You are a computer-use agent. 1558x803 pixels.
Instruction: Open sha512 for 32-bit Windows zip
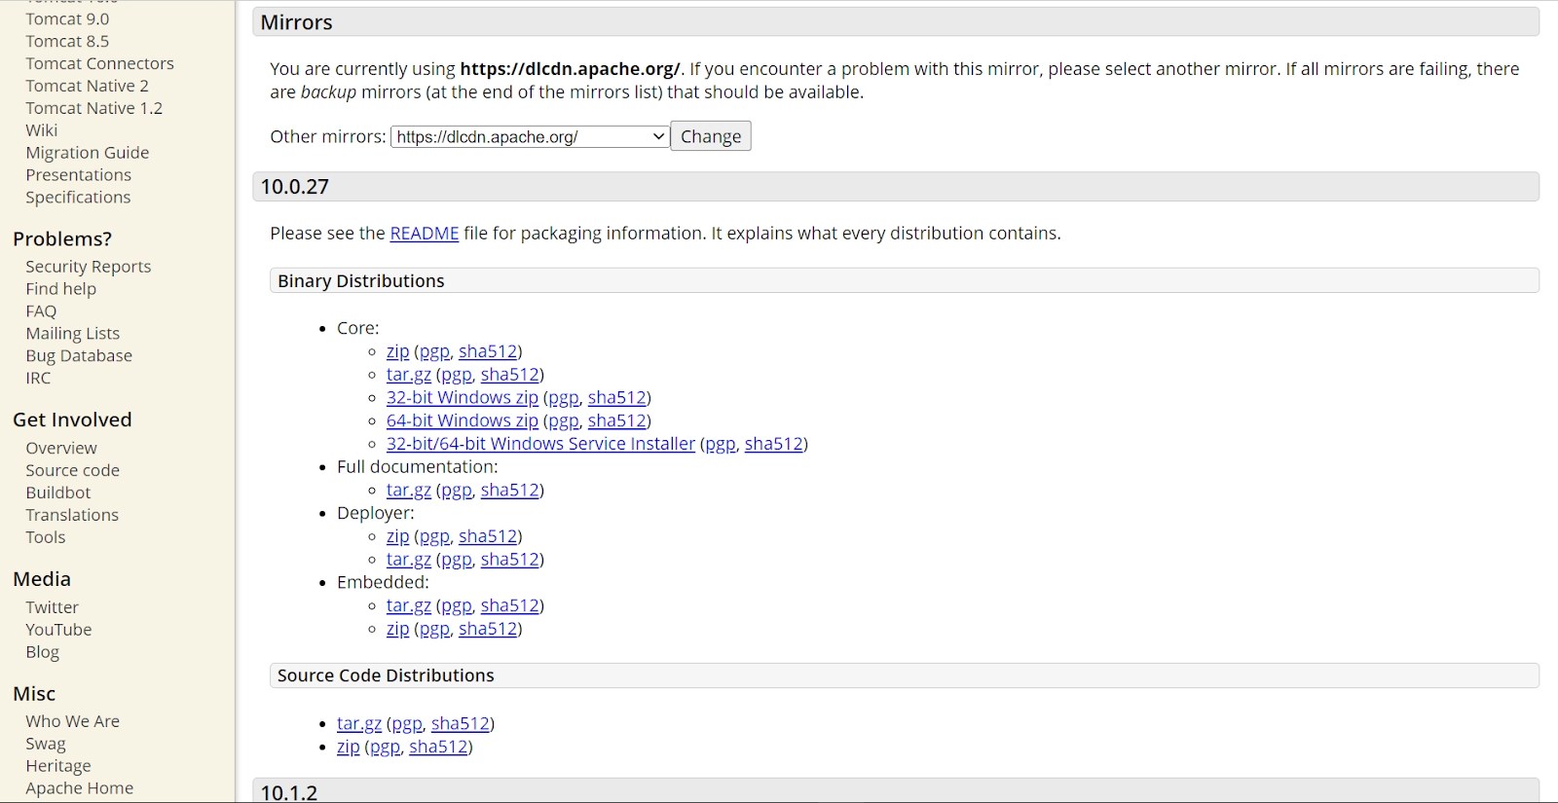617,398
